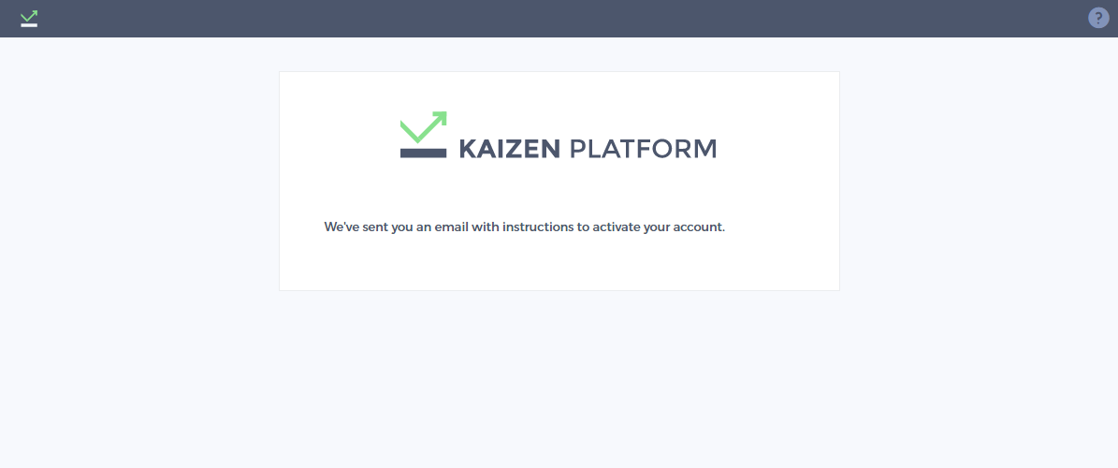The width and height of the screenshot is (1118, 468).
Task: Click the white underline in header logo
Action: (x=29, y=25)
